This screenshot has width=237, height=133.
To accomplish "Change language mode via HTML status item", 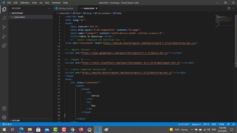I will 221,124.
